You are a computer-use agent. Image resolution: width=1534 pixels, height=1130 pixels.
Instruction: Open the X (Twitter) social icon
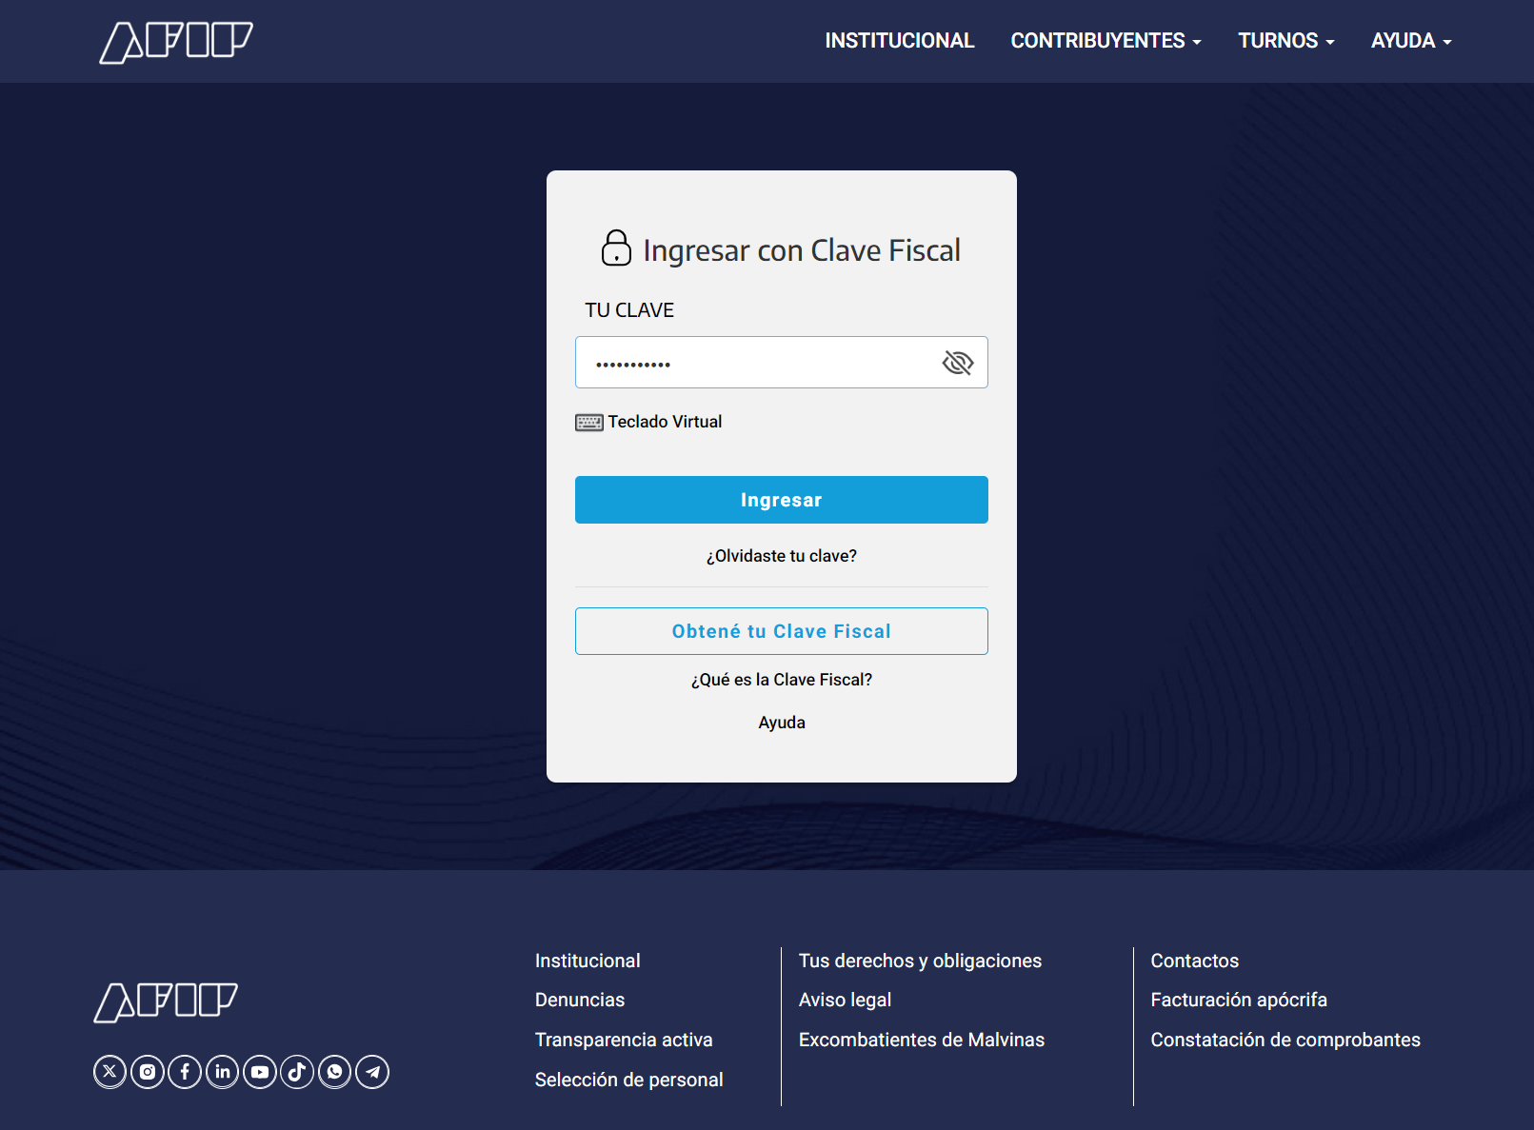pyautogui.click(x=110, y=1072)
